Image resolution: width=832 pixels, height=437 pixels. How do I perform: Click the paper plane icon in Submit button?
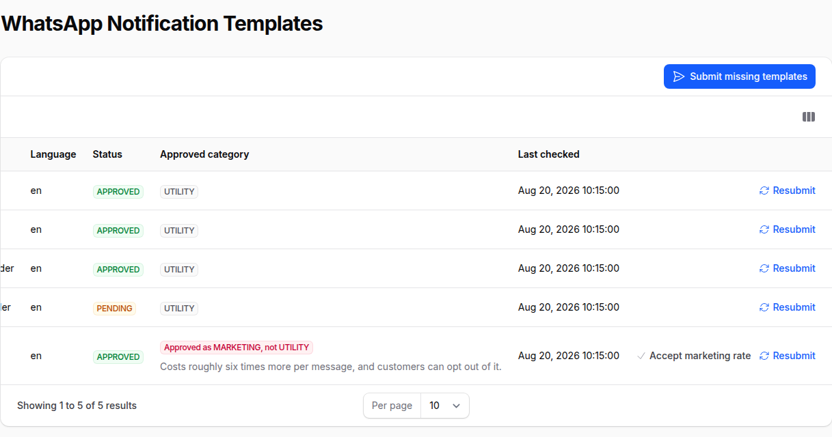click(x=678, y=76)
